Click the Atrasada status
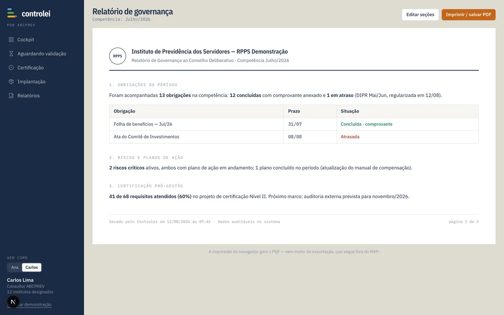Screen dimensions: 504x315 tap(350, 137)
